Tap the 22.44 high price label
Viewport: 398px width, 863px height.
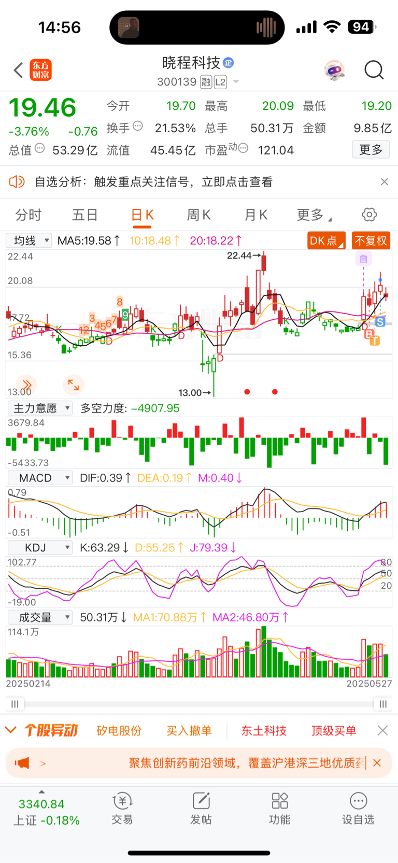pyautogui.click(x=239, y=255)
